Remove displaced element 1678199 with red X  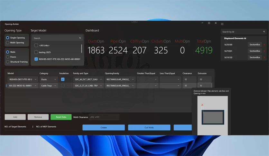pos(264,45)
